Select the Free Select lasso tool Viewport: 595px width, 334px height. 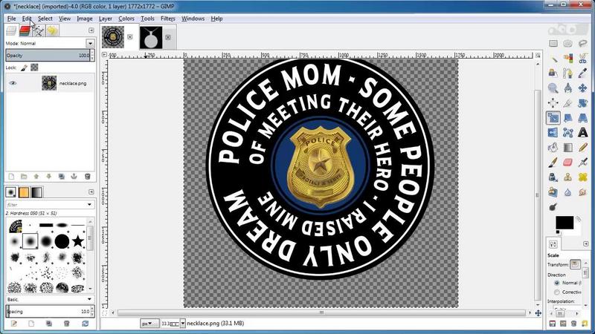582,44
